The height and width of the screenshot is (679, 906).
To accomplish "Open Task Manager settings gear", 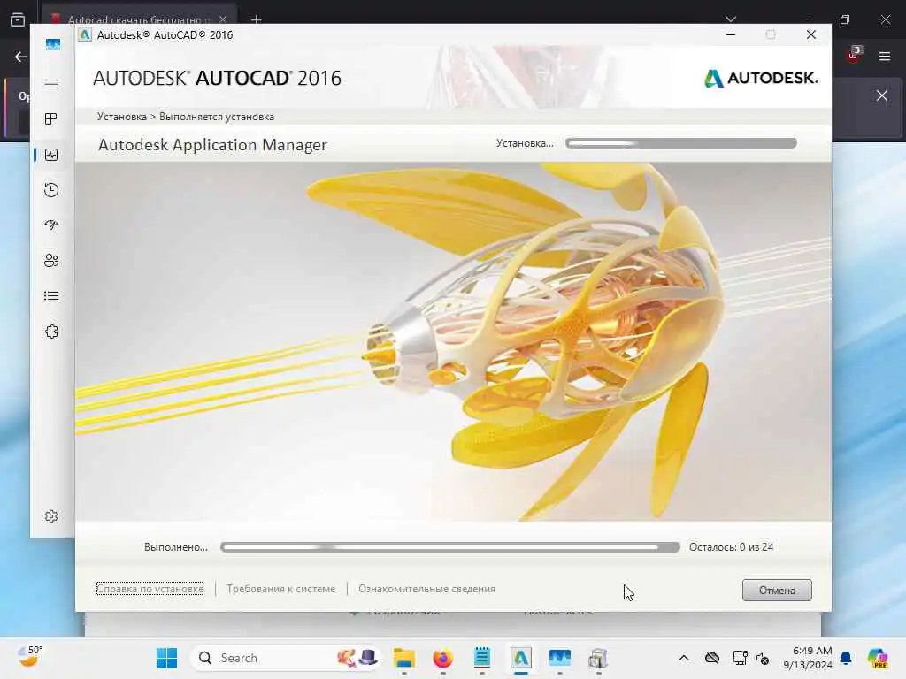I will [51, 516].
